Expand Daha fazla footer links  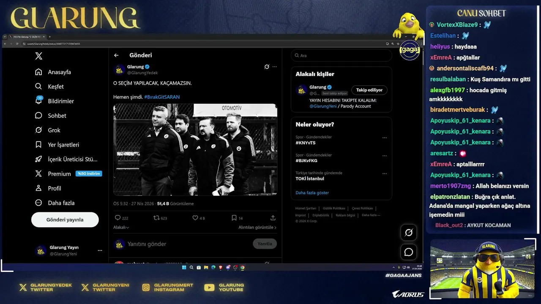pos(371,215)
